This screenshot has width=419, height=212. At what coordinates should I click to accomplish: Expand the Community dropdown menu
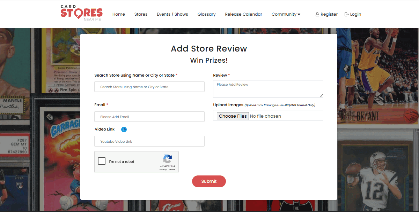pyautogui.click(x=284, y=14)
